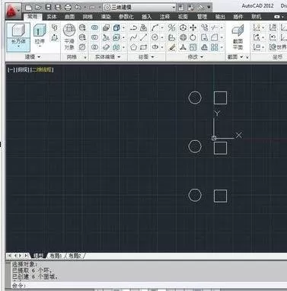Switch to the 常用 ribbon tab
Viewport: 287px width, 291px height.
coord(33,17)
